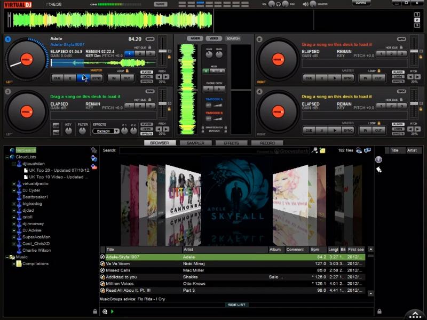Viewport: 427px width, 320px height.
Task: Click loop IN on deck 1
Action: point(114,78)
